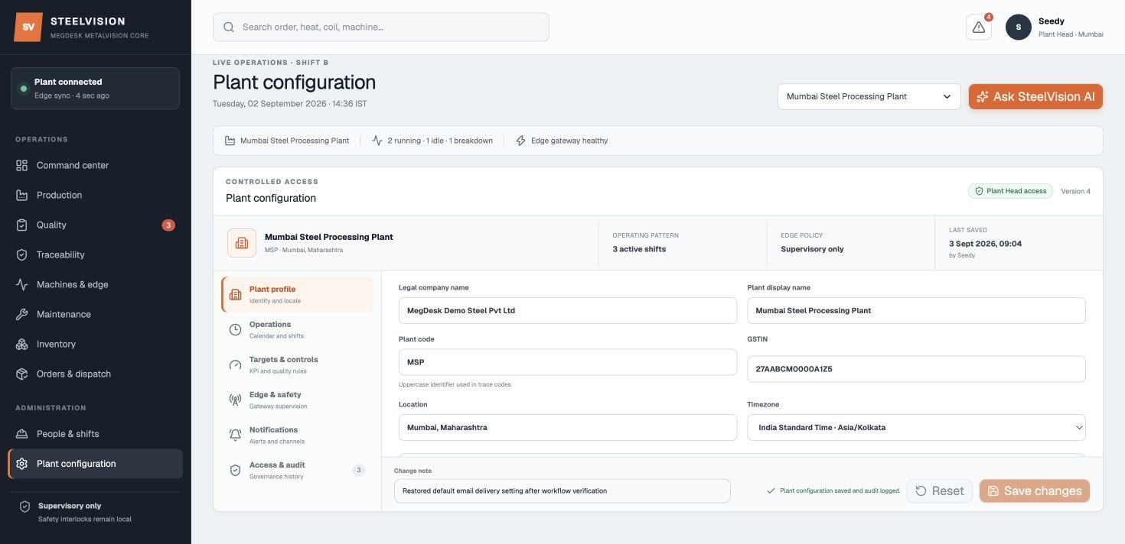Go to Orders & dispatch page
This screenshot has height=544, width=1125.
click(95, 374)
